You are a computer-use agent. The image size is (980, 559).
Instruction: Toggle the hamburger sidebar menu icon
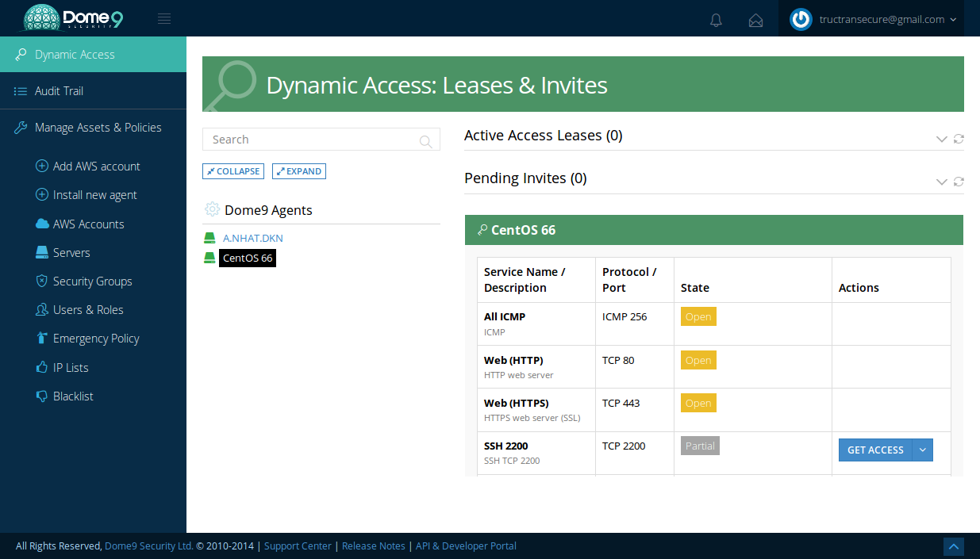tap(164, 19)
